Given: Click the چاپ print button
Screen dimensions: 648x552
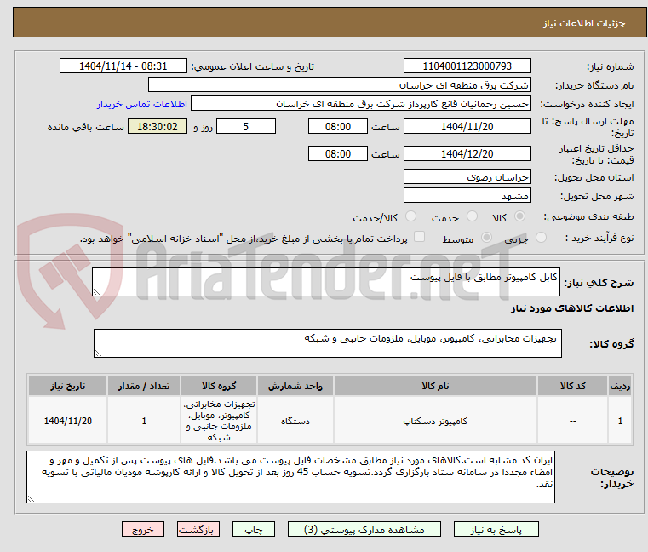Looking at the screenshot, I should [254, 530].
